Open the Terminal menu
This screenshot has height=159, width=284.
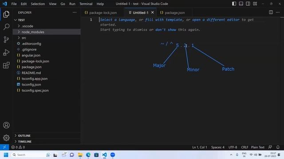(x=86, y=4)
